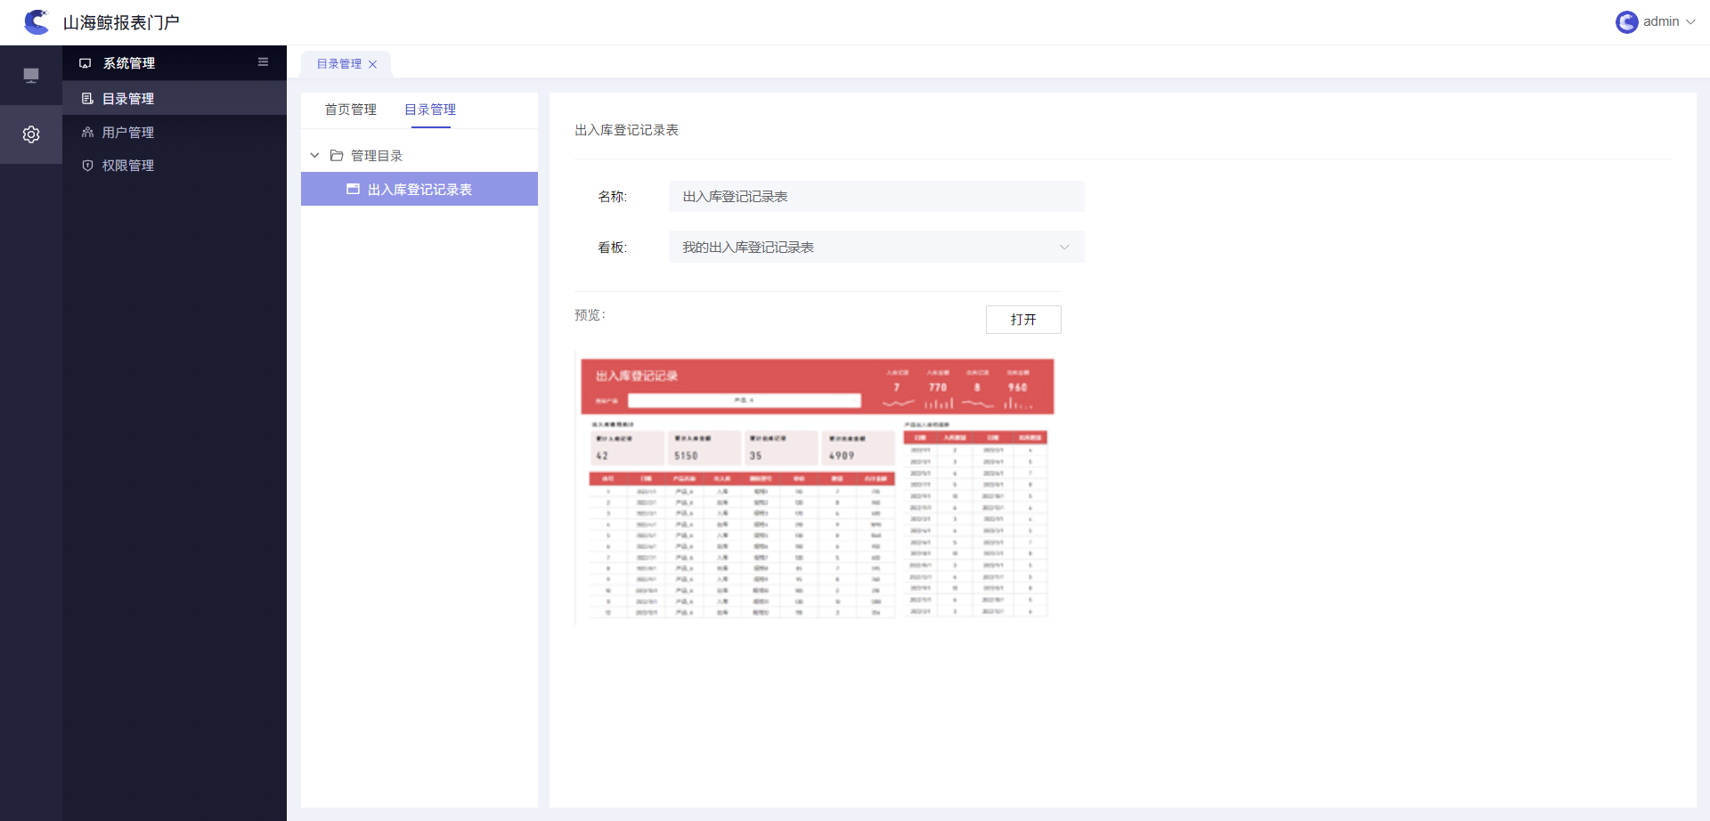Screen dimensions: 1710x821
Task: Click the 山海鲸报表门户 title text
Action: pyautogui.click(x=121, y=22)
